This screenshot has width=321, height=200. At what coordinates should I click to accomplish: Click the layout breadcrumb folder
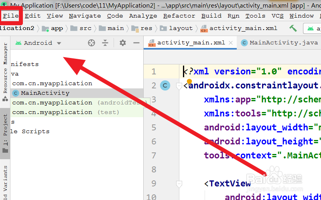click(x=176, y=28)
